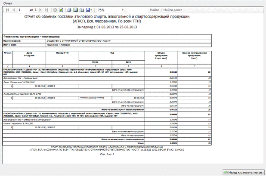Image resolution: width=266 pixels, height=176 pixels.
Task: Go to first page of report
Action: point(7,10)
